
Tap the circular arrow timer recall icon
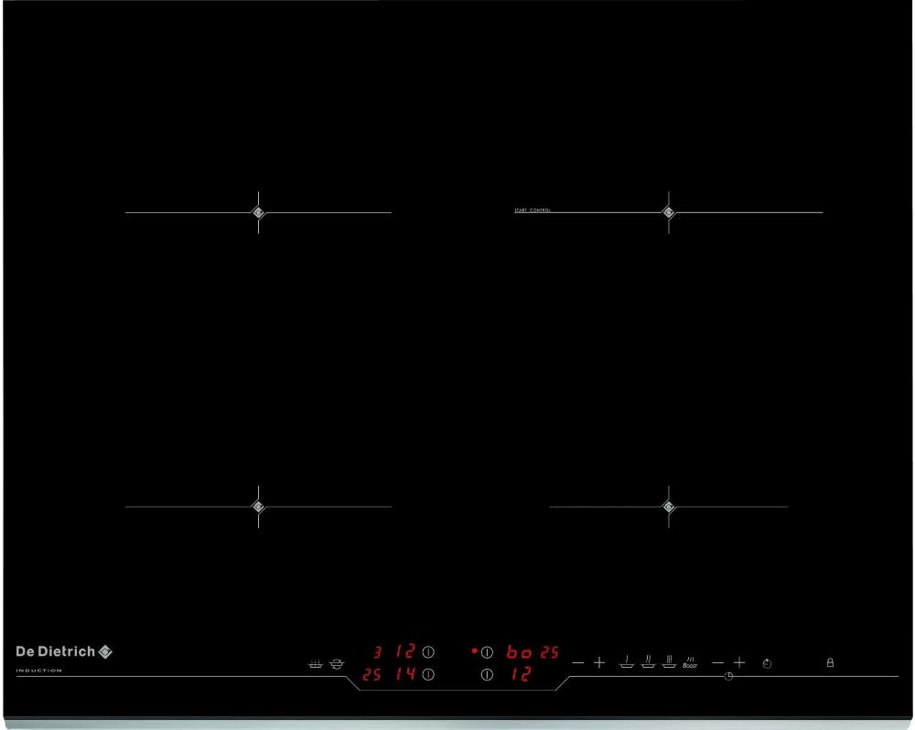pyautogui.click(x=767, y=663)
